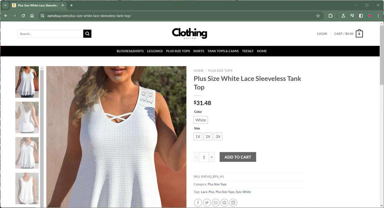Share the product on Facebook
Viewport: 384px width, 208px height.
[x=198, y=202]
